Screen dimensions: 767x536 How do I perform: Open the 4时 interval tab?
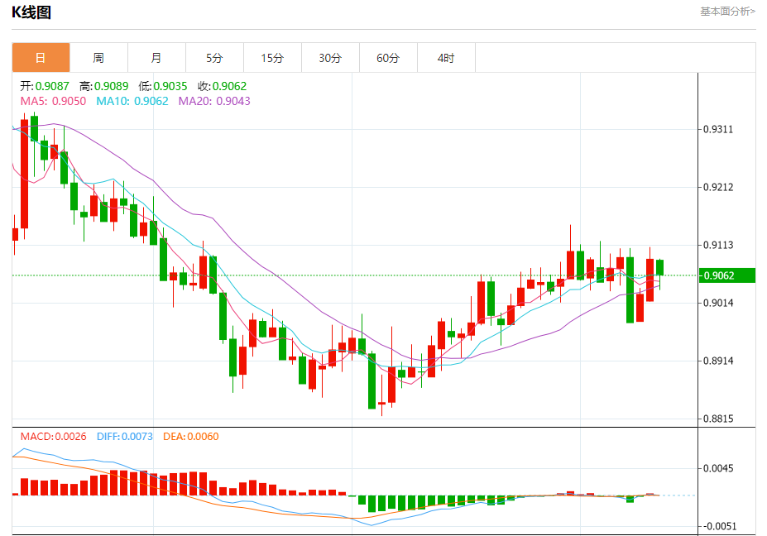click(x=446, y=58)
